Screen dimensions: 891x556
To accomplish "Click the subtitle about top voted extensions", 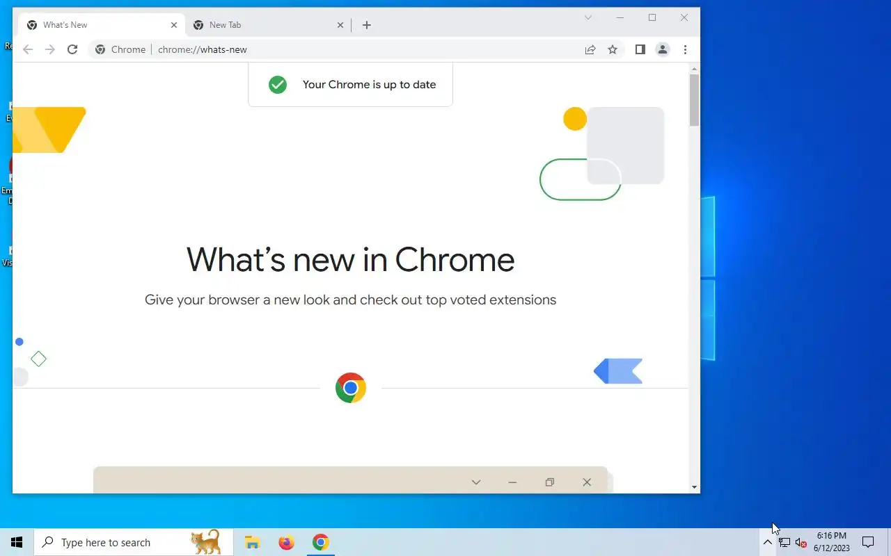I will click(350, 300).
